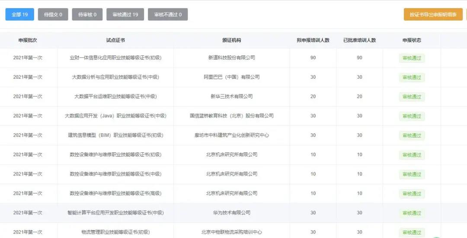Click 审核通过 tag in 业财一体信息化 row

(x=412, y=58)
